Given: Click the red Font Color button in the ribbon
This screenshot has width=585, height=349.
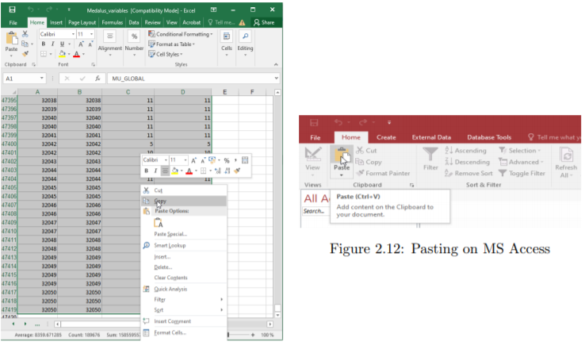Looking at the screenshot, I should coord(76,54).
